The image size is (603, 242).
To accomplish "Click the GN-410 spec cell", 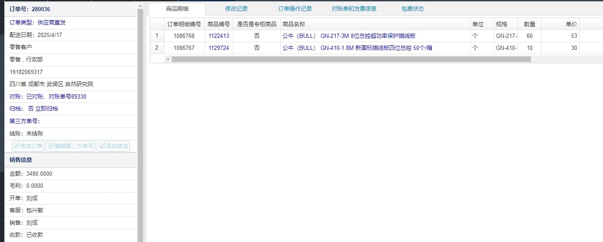I will pyautogui.click(x=506, y=48).
